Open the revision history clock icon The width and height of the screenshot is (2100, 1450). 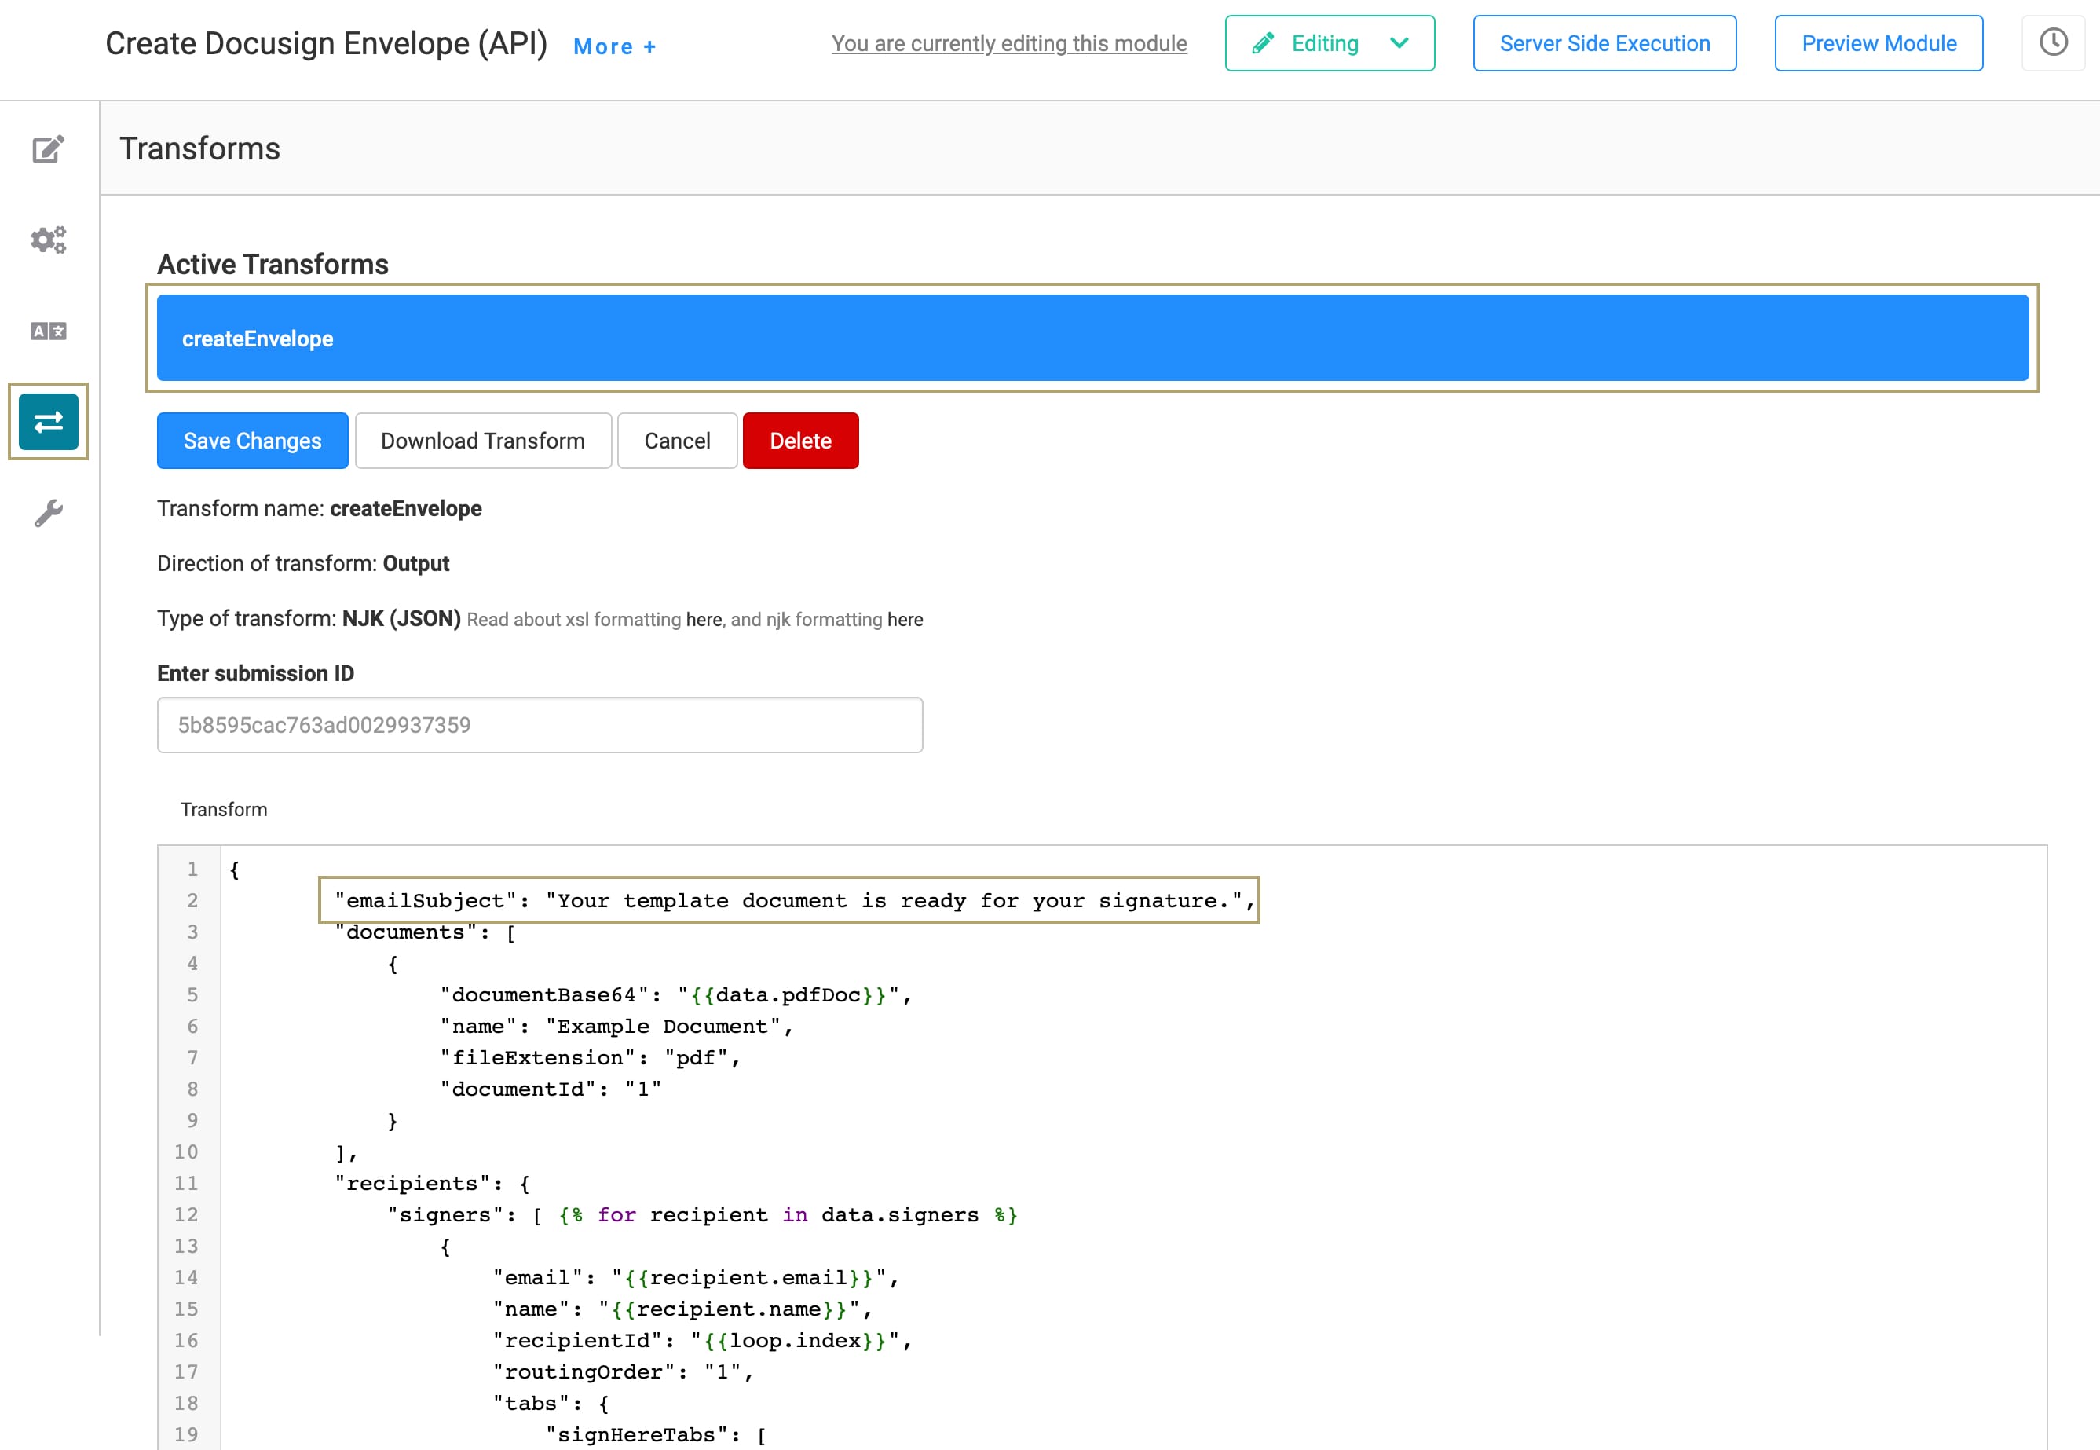tap(2053, 42)
